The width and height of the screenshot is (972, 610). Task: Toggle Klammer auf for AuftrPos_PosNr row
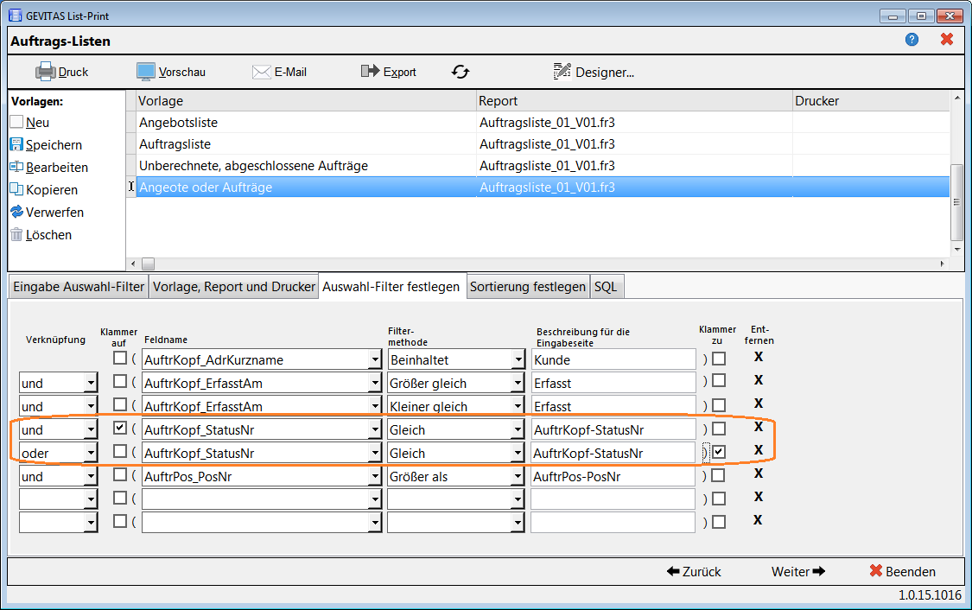(120, 475)
